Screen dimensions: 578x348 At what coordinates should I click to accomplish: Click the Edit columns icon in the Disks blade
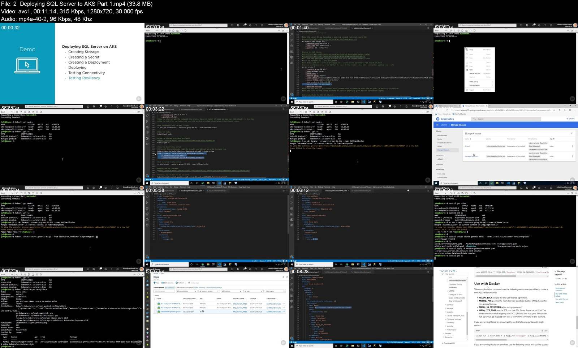pyautogui.click(x=163, y=283)
